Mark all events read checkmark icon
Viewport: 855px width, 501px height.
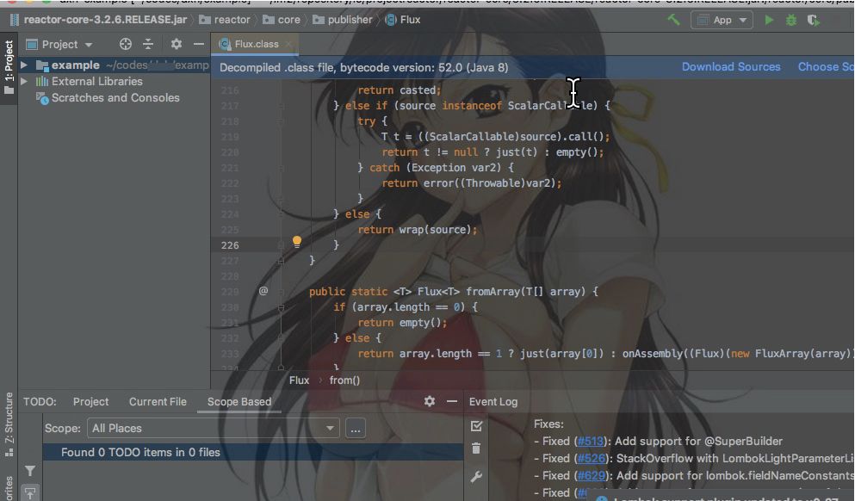[476, 426]
